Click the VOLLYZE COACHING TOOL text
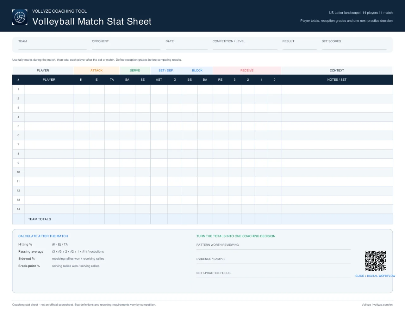The height and width of the screenshot is (313, 405). (59, 11)
